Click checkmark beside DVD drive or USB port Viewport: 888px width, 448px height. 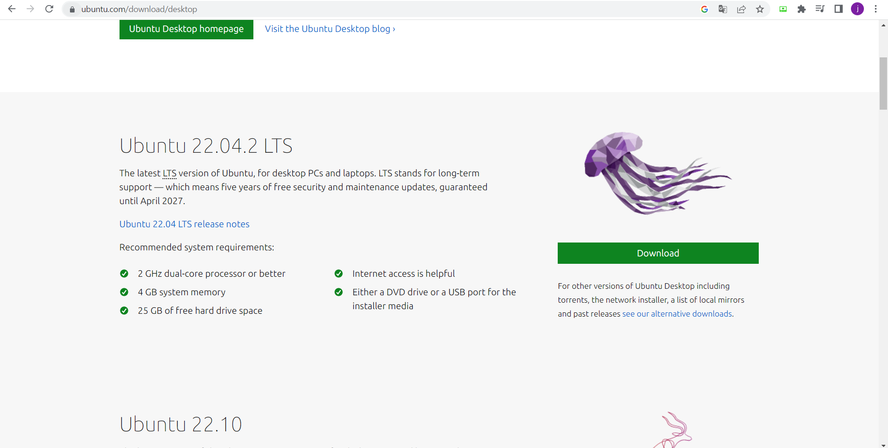click(x=339, y=292)
